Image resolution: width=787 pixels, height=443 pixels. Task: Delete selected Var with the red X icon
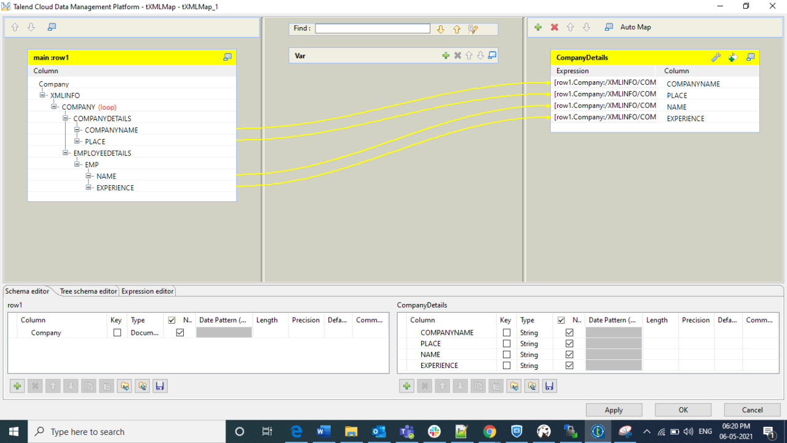click(x=457, y=55)
